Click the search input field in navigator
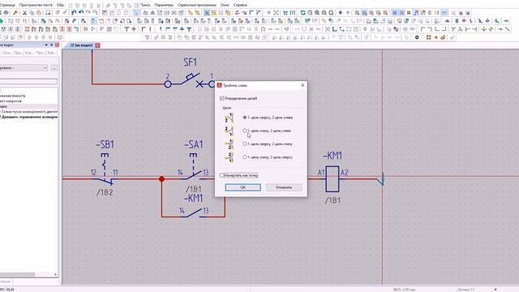The image size is (519, 292). click(28, 81)
